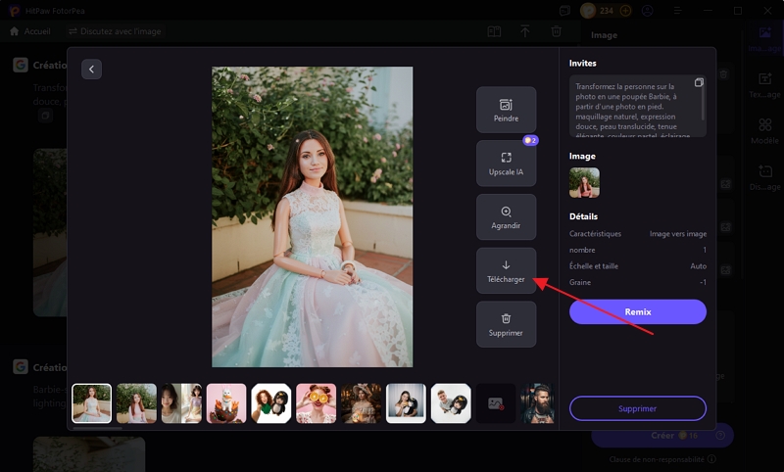Click the main Barbie doll preview image

point(312,216)
